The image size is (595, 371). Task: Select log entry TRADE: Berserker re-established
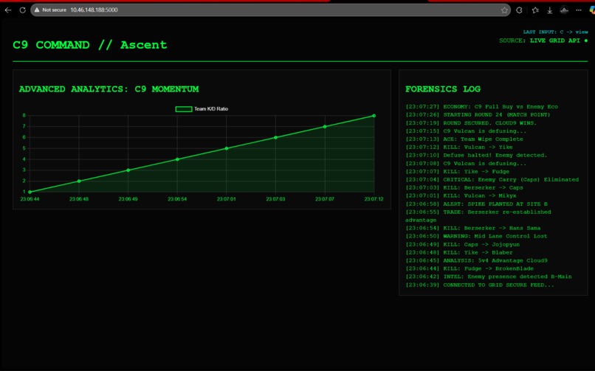[x=478, y=216]
